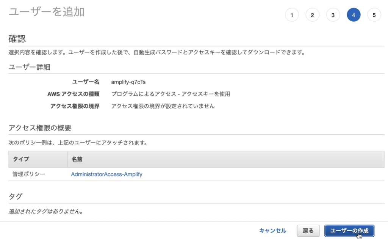Screen dimensions: 388x239
Task: Click the アクセス権限の概要 heading
Action: click(x=40, y=128)
